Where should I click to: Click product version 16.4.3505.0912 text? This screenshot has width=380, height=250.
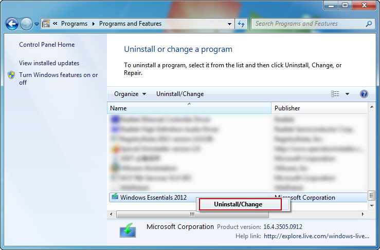[283, 227]
